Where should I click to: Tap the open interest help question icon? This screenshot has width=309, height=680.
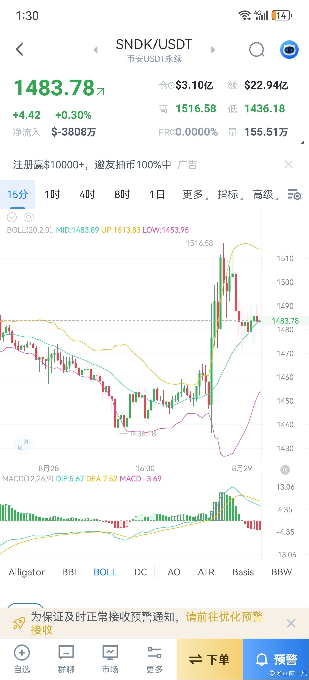171,85
